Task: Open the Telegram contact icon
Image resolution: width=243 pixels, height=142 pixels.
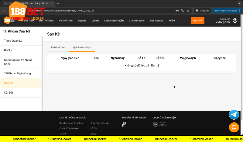Action: [234, 115]
